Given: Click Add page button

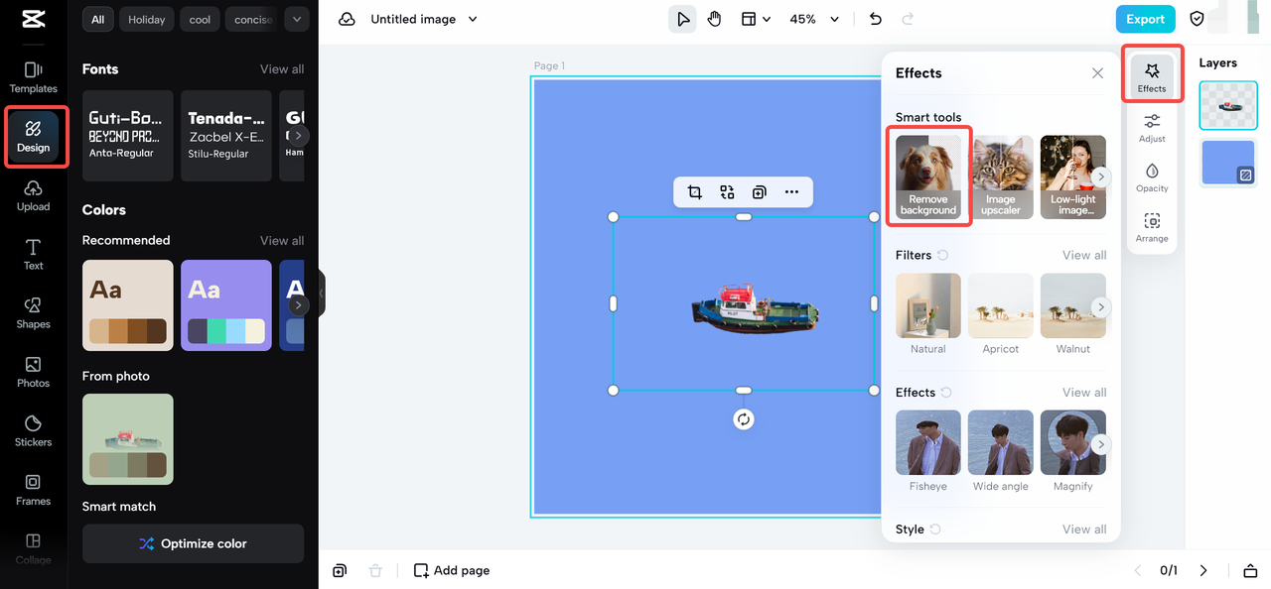Looking at the screenshot, I should tap(452, 570).
